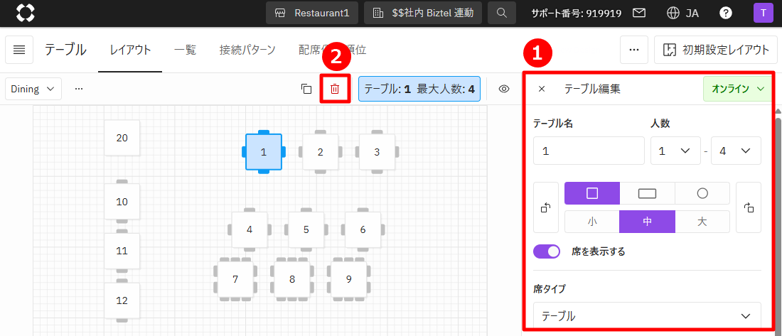
Task: Select the 大 table size option
Action: click(x=702, y=222)
